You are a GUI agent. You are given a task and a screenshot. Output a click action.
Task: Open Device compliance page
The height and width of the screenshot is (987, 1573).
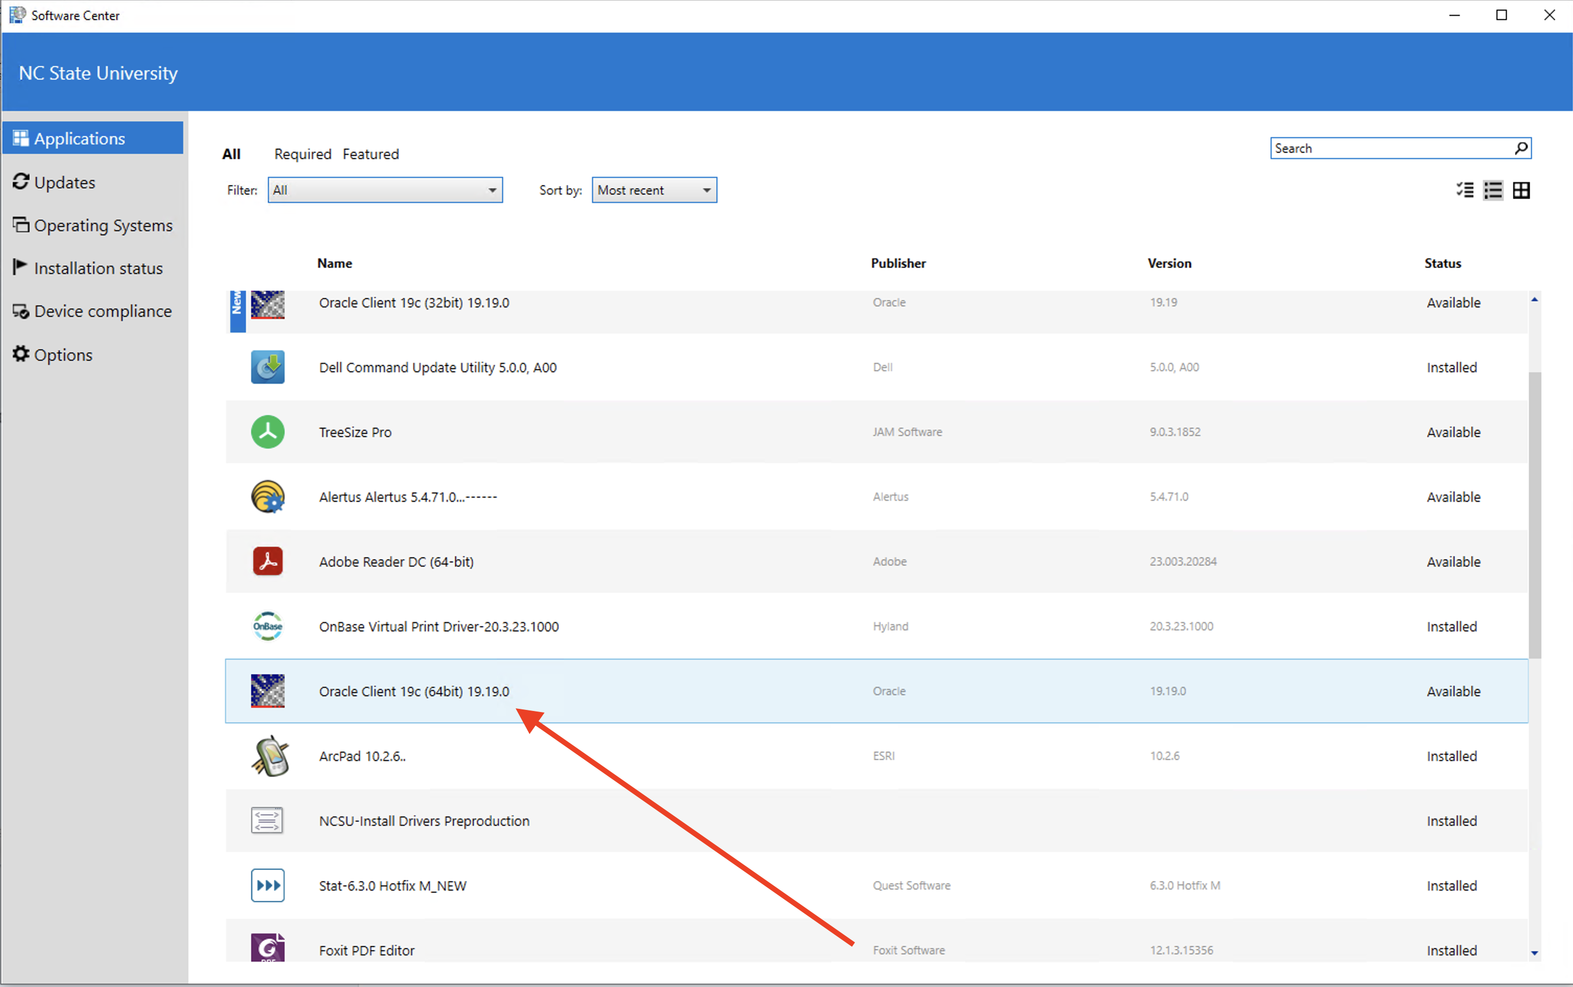[102, 312]
